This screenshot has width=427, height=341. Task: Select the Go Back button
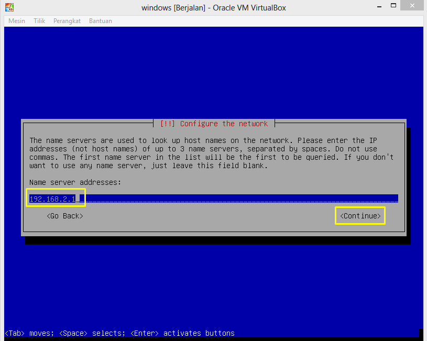(64, 215)
